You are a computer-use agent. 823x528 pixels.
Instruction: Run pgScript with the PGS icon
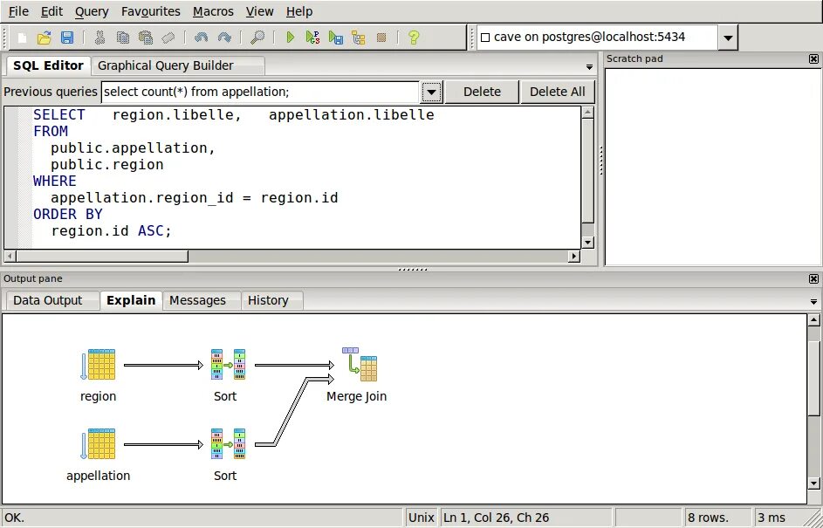click(x=312, y=38)
